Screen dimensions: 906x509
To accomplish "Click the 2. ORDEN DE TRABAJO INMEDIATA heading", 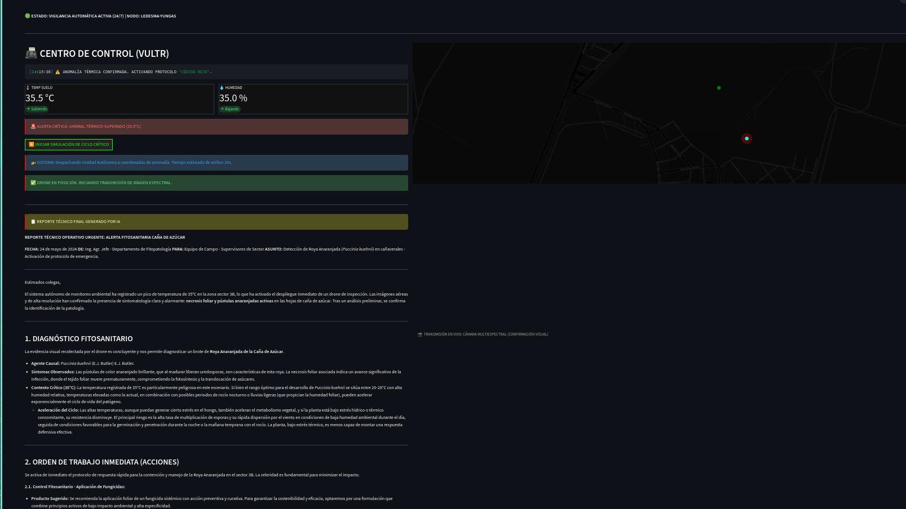I will pyautogui.click(x=101, y=462).
